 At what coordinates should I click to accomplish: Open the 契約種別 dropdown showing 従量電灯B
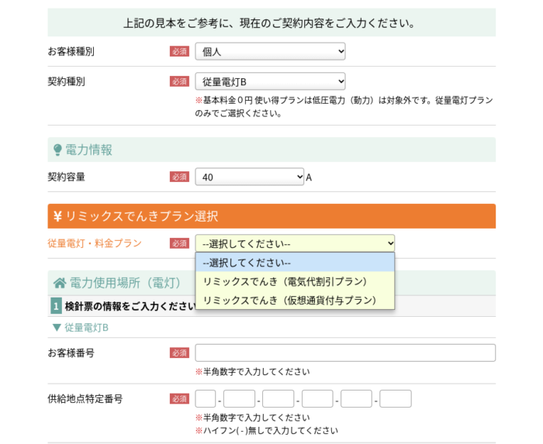[x=270, y=81]
